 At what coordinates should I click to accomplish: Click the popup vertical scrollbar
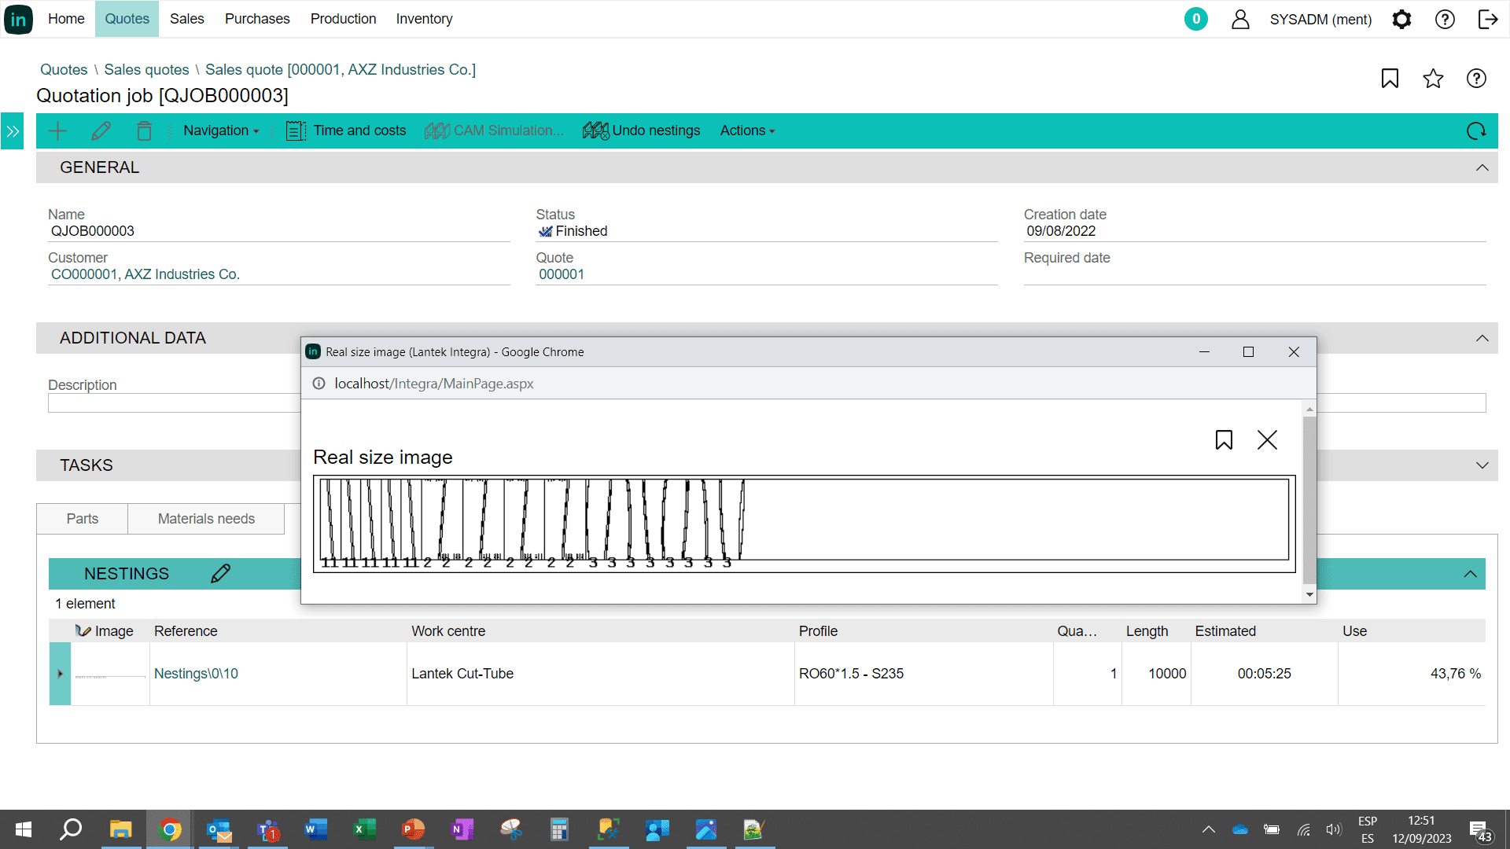1309,500
